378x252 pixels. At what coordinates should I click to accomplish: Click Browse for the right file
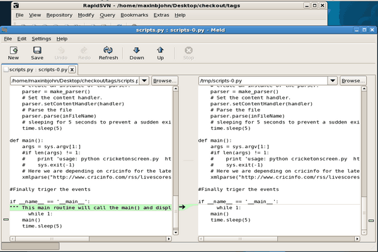click(x=353, y=81)
